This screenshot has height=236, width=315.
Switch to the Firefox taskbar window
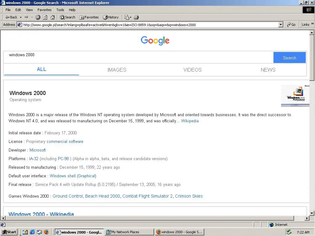pos(179,232)
